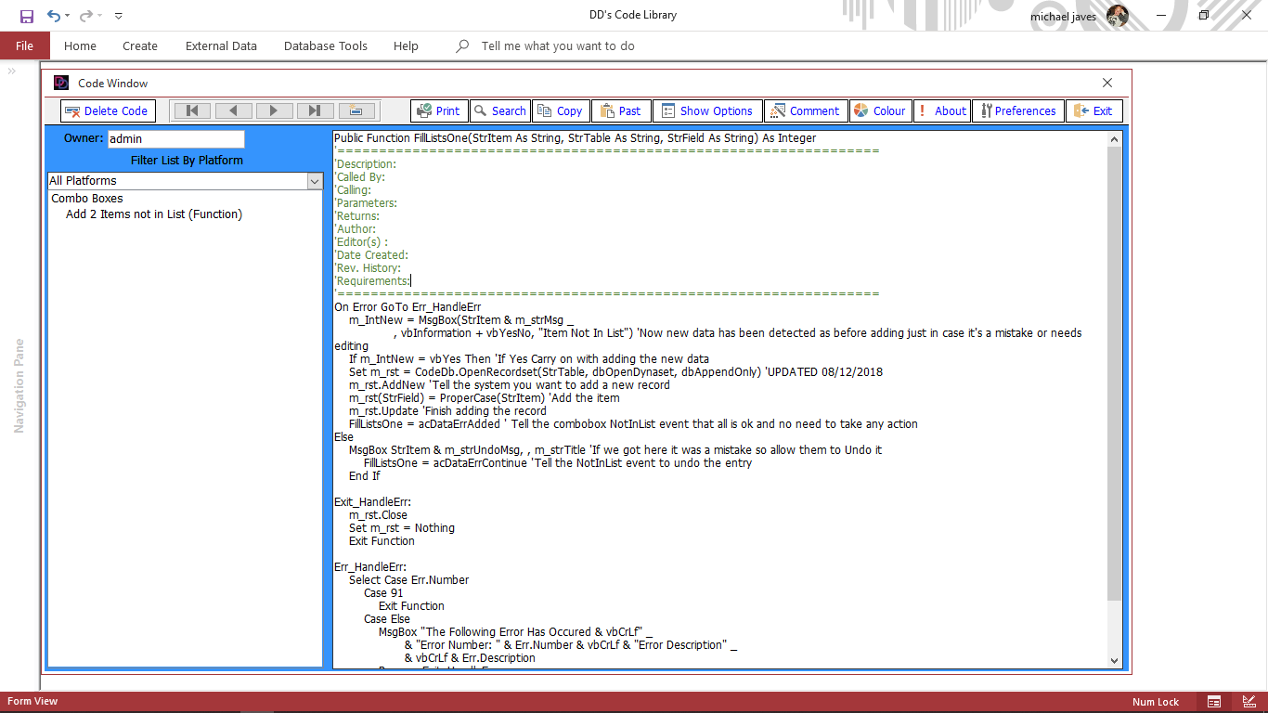Click the 'Description: comment line
The width and height of the screenshot is (1268, 713).
point(366,164)
